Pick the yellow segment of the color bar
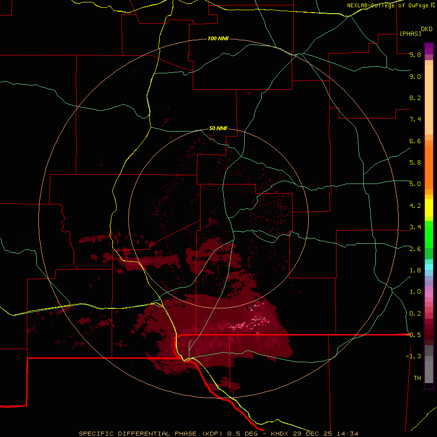The width and height of the screenshot is (437, 437). coord(429,208)
